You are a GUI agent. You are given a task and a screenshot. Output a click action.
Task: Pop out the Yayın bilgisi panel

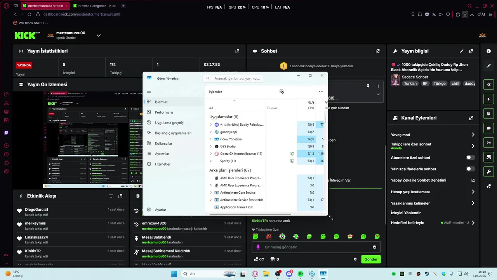pos(471,51)
